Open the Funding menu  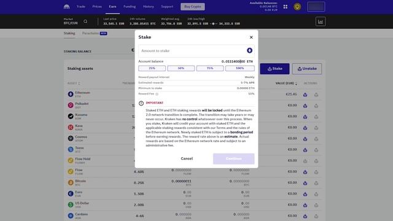(130, 7)
